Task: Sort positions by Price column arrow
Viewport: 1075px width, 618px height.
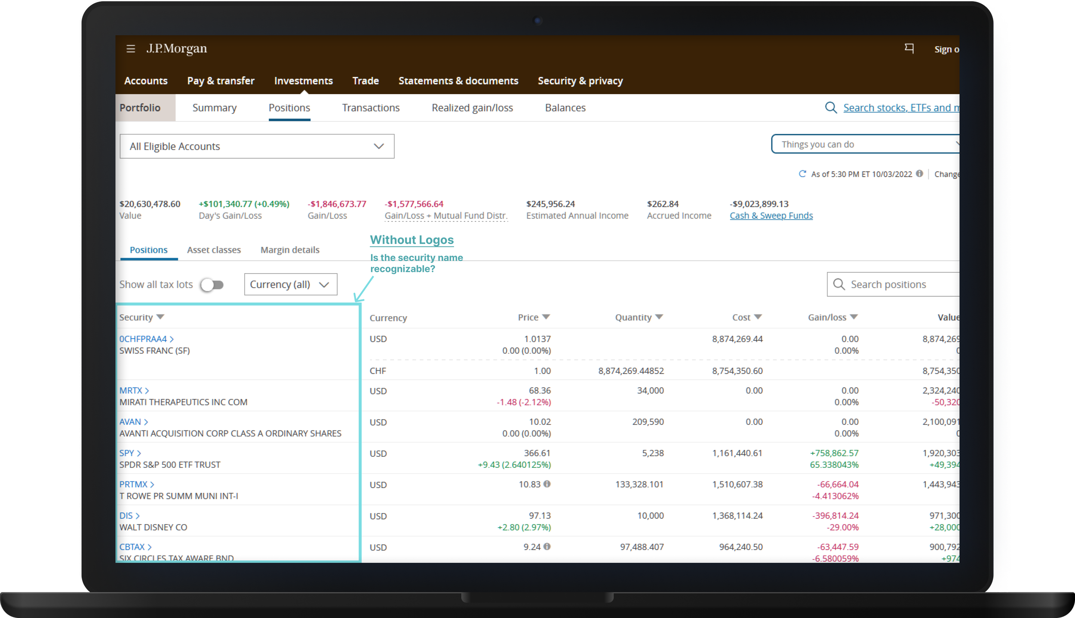Action: pyautogui.click(x=546, y=317)
